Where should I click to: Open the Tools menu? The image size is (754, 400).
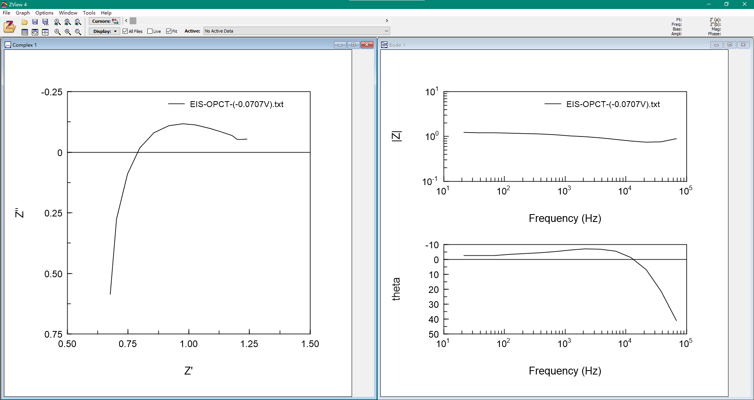89,13
